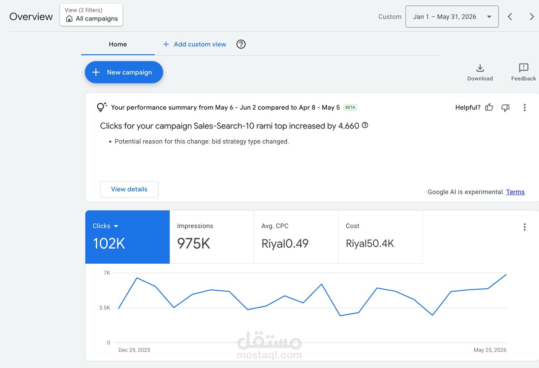
Task: Open performance summary three-dot menu
Action: (x=525, y=108)
